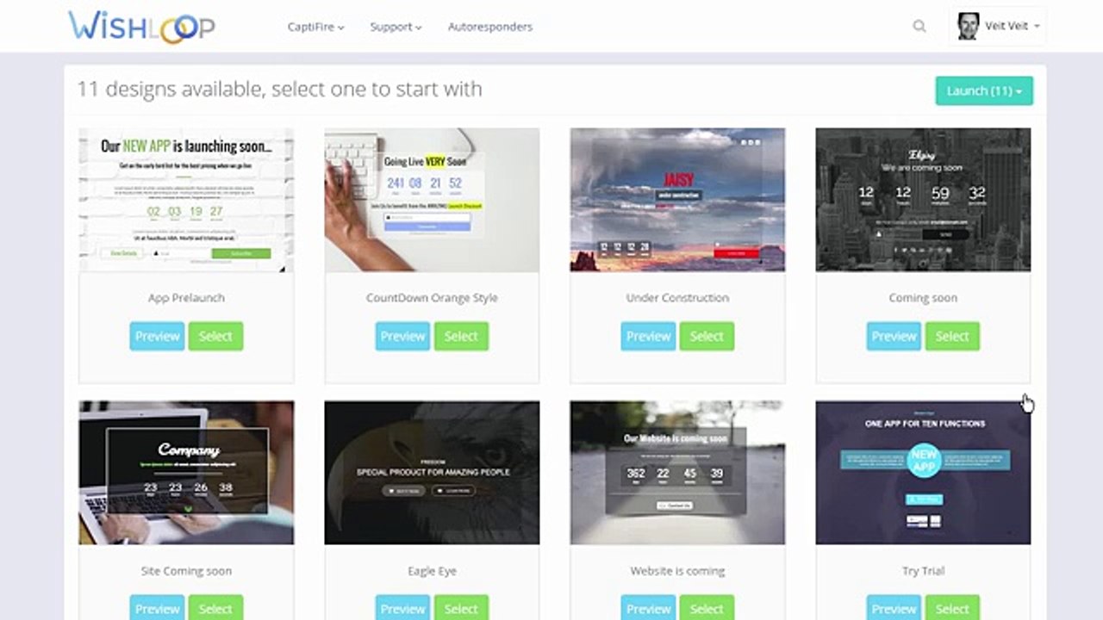Click the "Under Construction" design title
Viewport: 1103px width, 620px height.
[x=677, y=298]
